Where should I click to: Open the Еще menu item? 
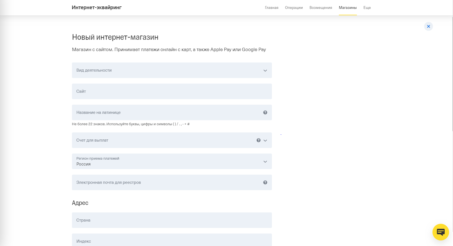pos(367,8)
